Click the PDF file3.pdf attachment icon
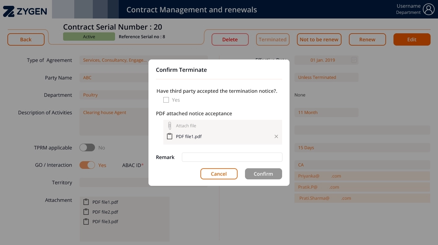 pyautogui.click(x=86, y=221)
